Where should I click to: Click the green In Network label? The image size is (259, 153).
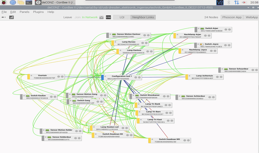(90, 17)
